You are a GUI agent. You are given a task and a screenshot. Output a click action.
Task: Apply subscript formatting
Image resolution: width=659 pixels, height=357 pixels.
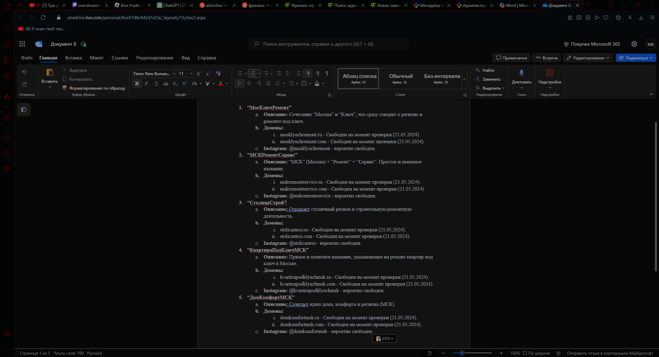point(175,83)
